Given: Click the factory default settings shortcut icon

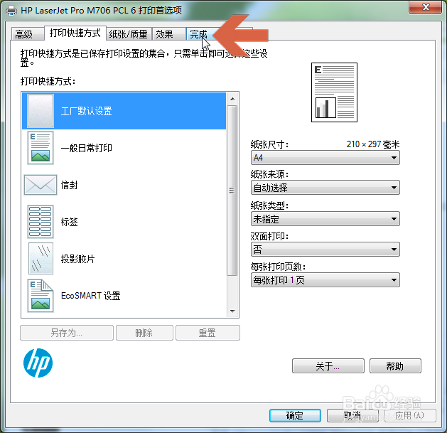Looking at the screenshot, I should coord(41,111).
